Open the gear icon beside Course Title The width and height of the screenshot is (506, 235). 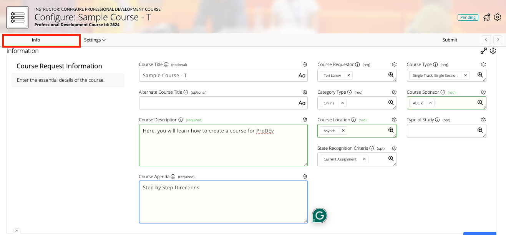pyautogui.click(x=305, y=65)
